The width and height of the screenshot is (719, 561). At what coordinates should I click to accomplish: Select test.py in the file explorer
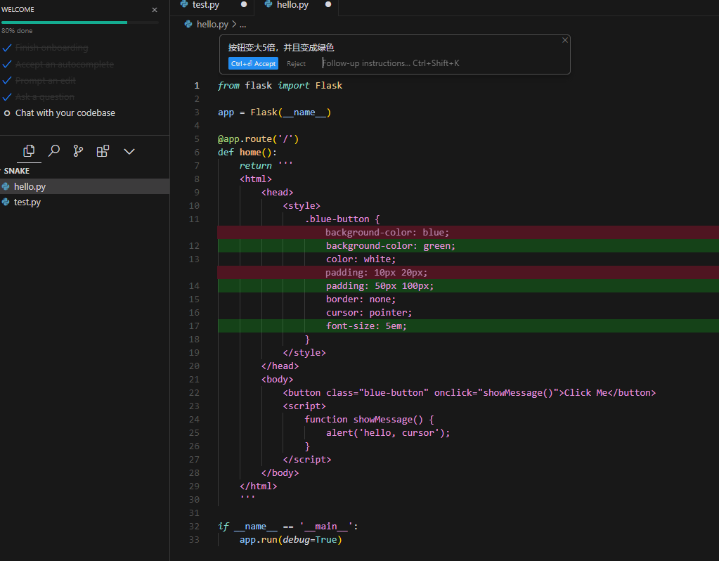27,202
